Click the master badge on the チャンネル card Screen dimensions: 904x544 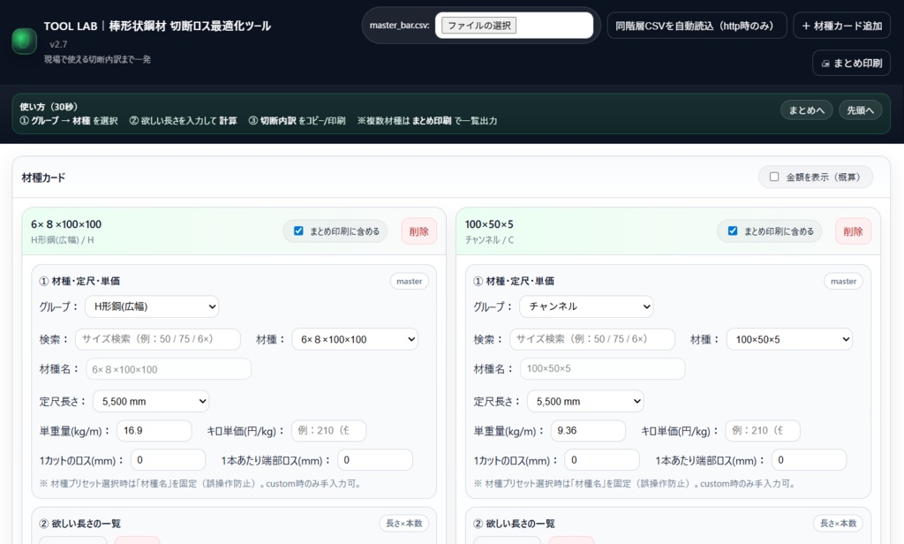click(x=842, y=281)
